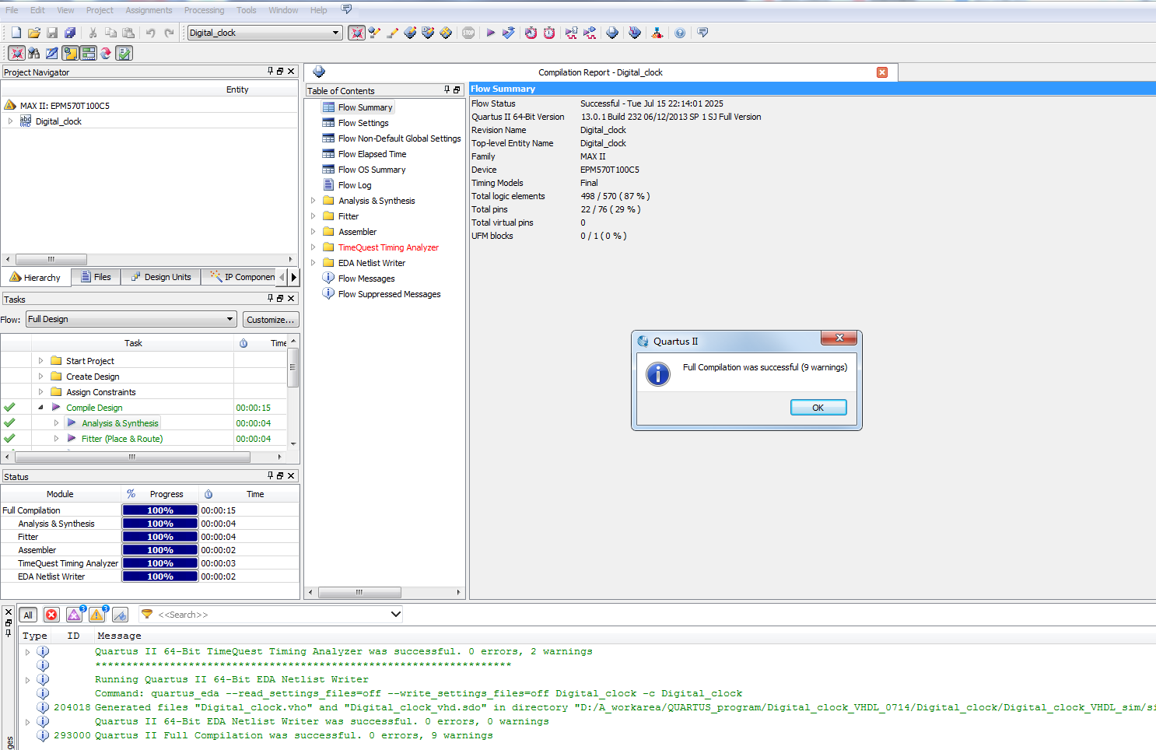Click the Stop Processing icon
This screenshot has height=750, width=1156.
click(468, 33)
